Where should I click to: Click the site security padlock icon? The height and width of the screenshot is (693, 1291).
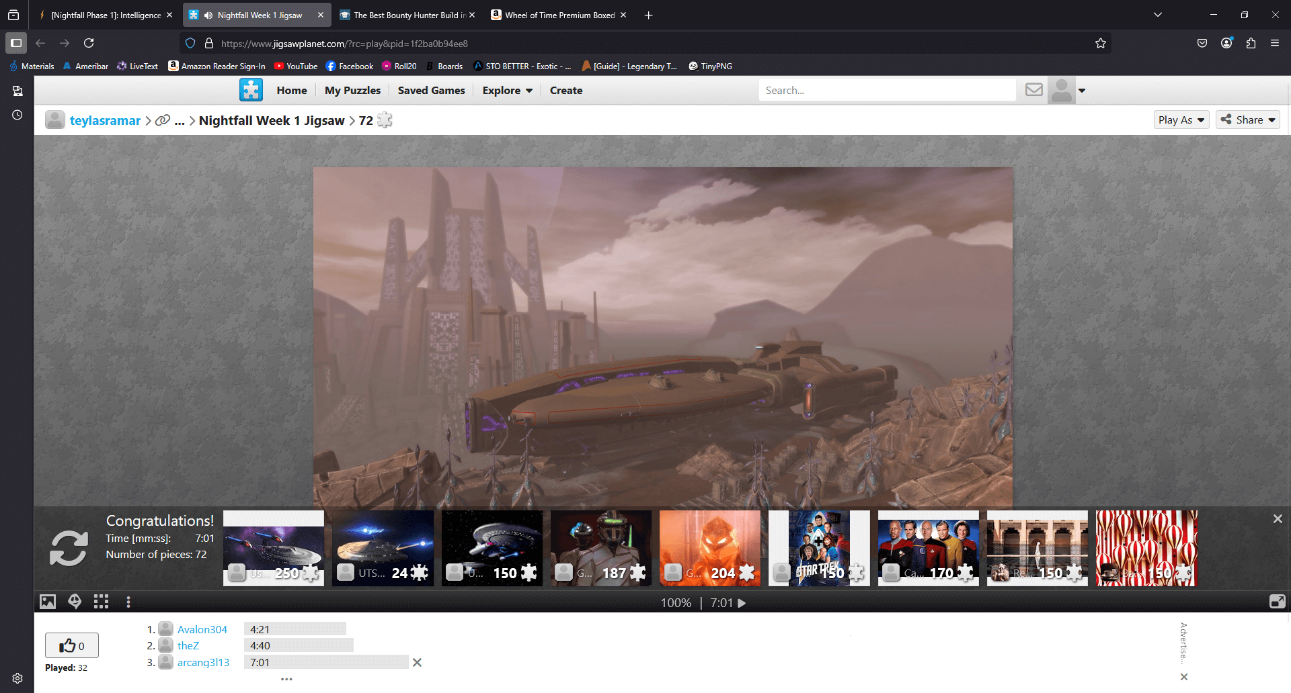click(x=209, y=43)
